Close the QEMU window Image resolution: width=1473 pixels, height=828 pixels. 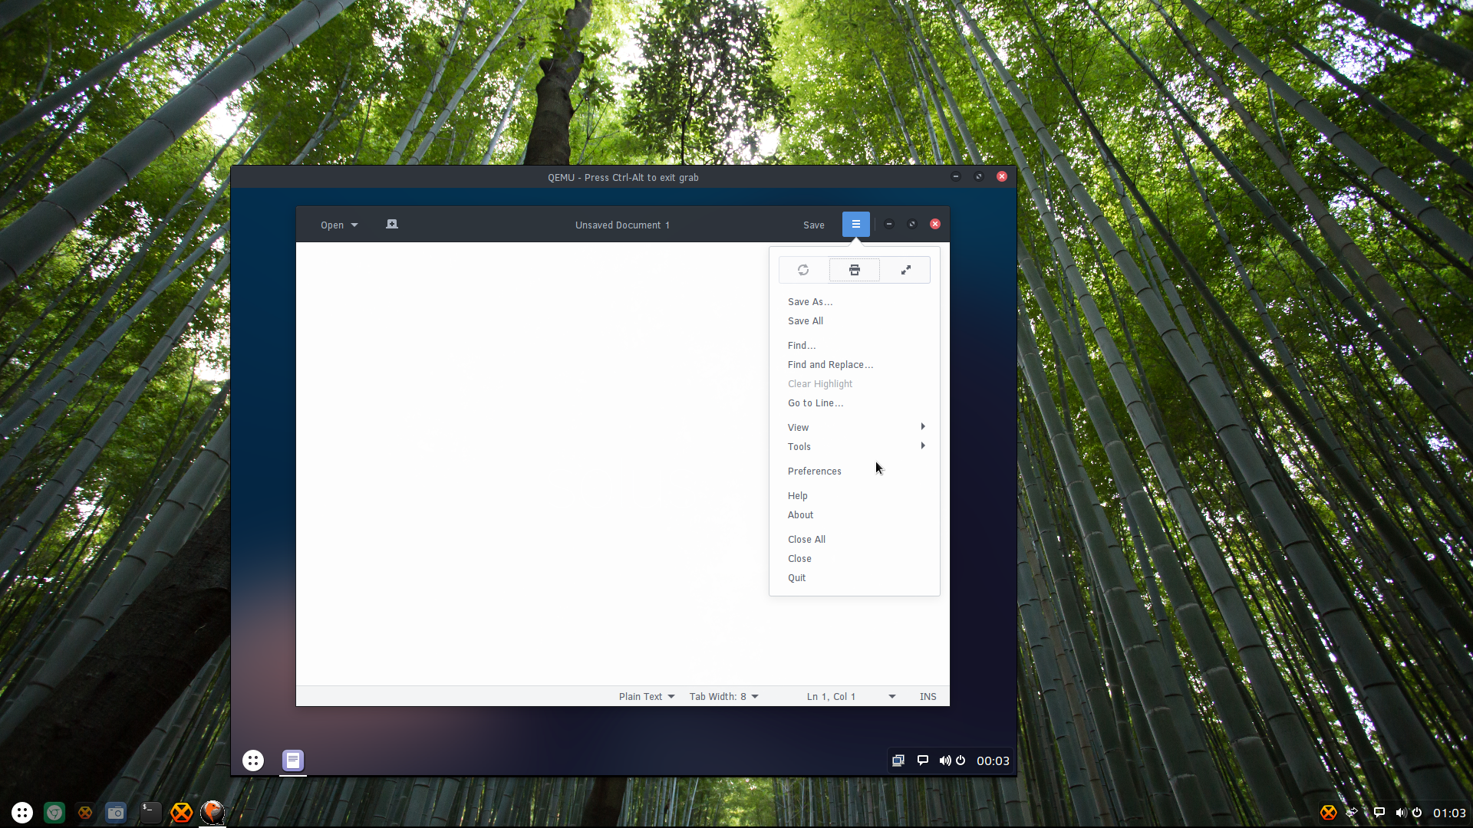[x=1002, y=177]
